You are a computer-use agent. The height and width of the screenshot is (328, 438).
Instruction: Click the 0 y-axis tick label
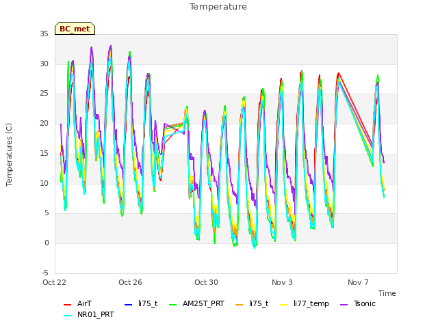(x=47, y=243)
